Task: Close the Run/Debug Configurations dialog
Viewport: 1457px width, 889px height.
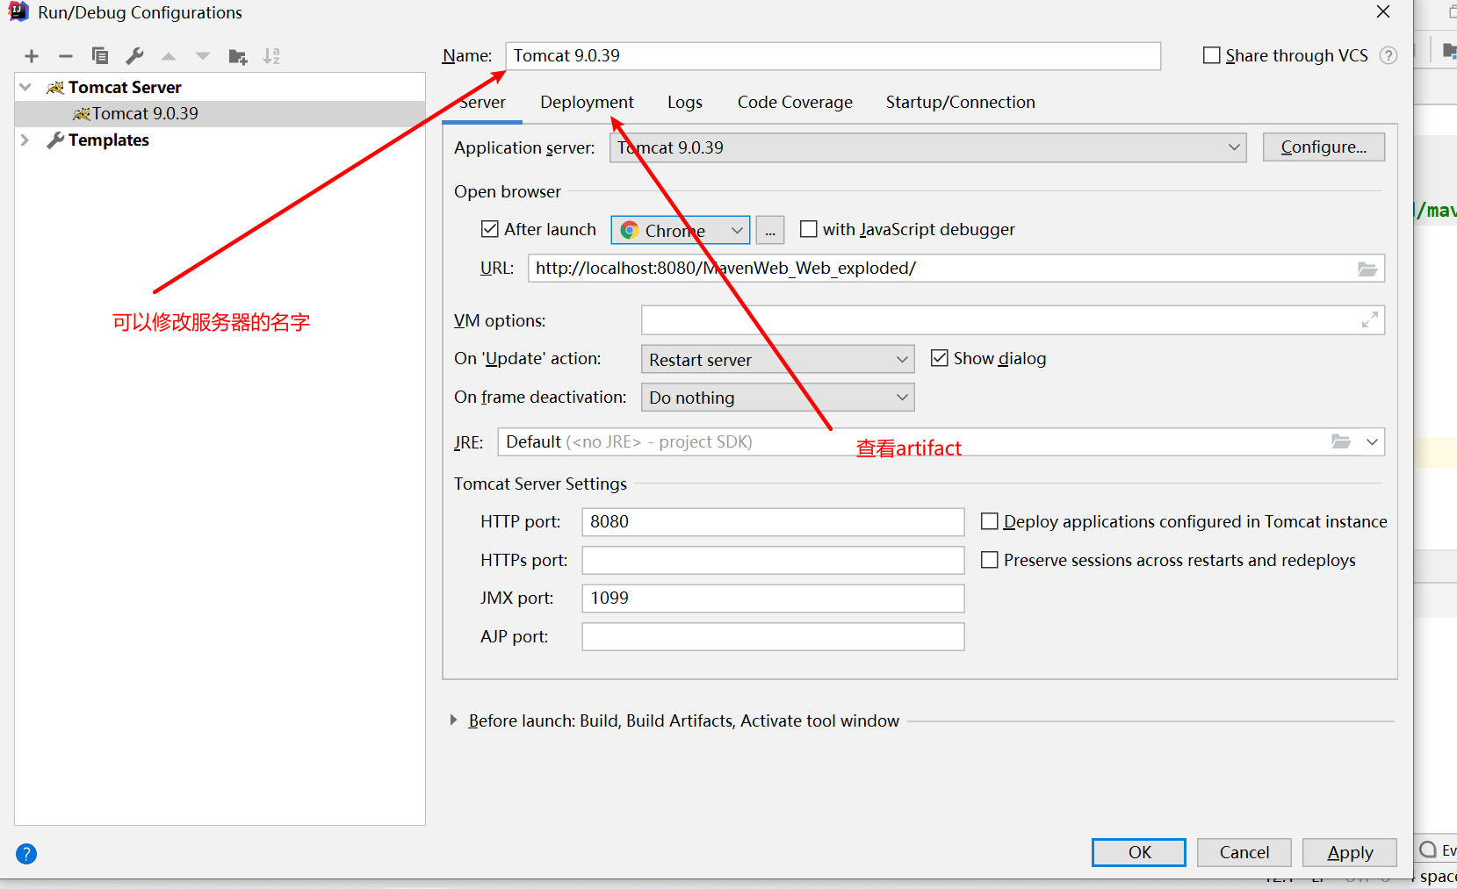Action: [x=1383, y=11]
